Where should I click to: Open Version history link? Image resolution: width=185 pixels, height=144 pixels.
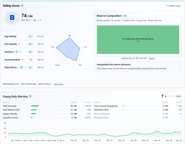(45, 84)
